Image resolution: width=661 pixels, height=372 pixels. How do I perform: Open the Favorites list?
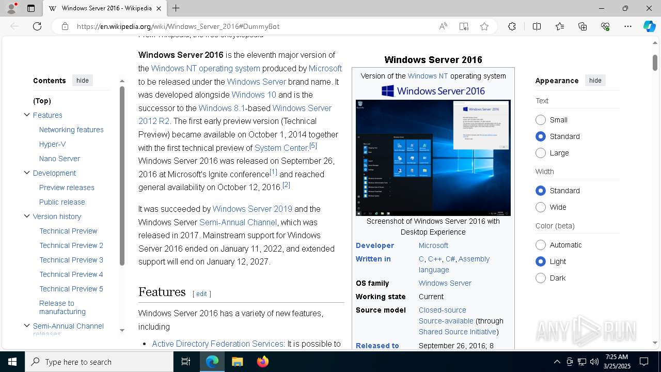[x=560, y=26]
